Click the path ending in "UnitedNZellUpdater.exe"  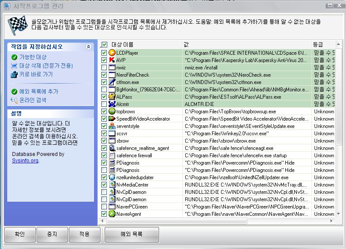click(237, 177)
